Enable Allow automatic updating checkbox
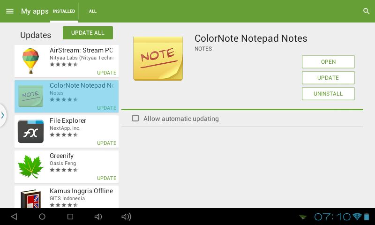 pos(135,118)
